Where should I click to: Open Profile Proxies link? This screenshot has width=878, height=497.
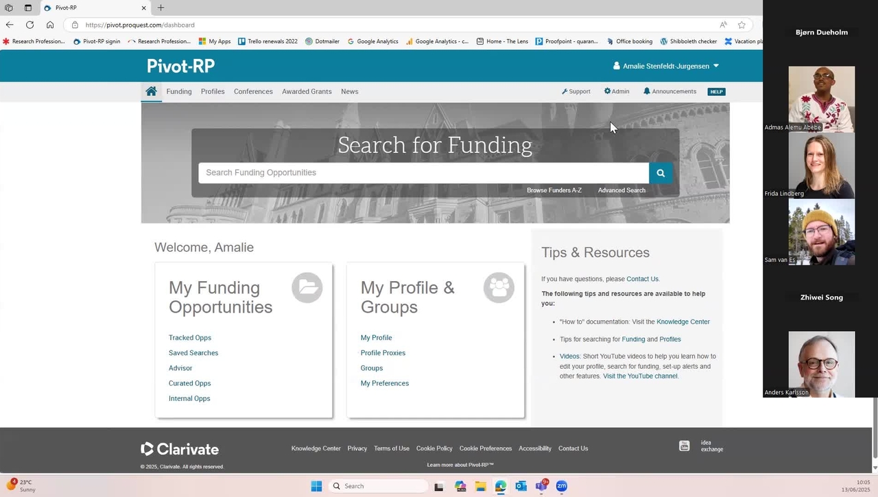[x=383, y=353]
